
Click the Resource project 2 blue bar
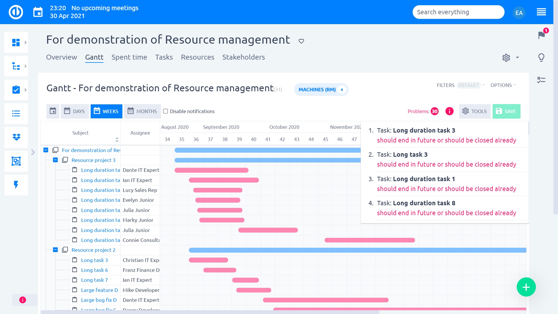(x=357, y=250)
